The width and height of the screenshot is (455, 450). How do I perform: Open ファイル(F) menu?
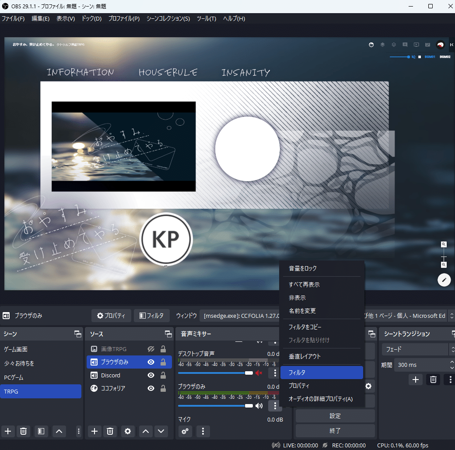[x=13, y=18]
